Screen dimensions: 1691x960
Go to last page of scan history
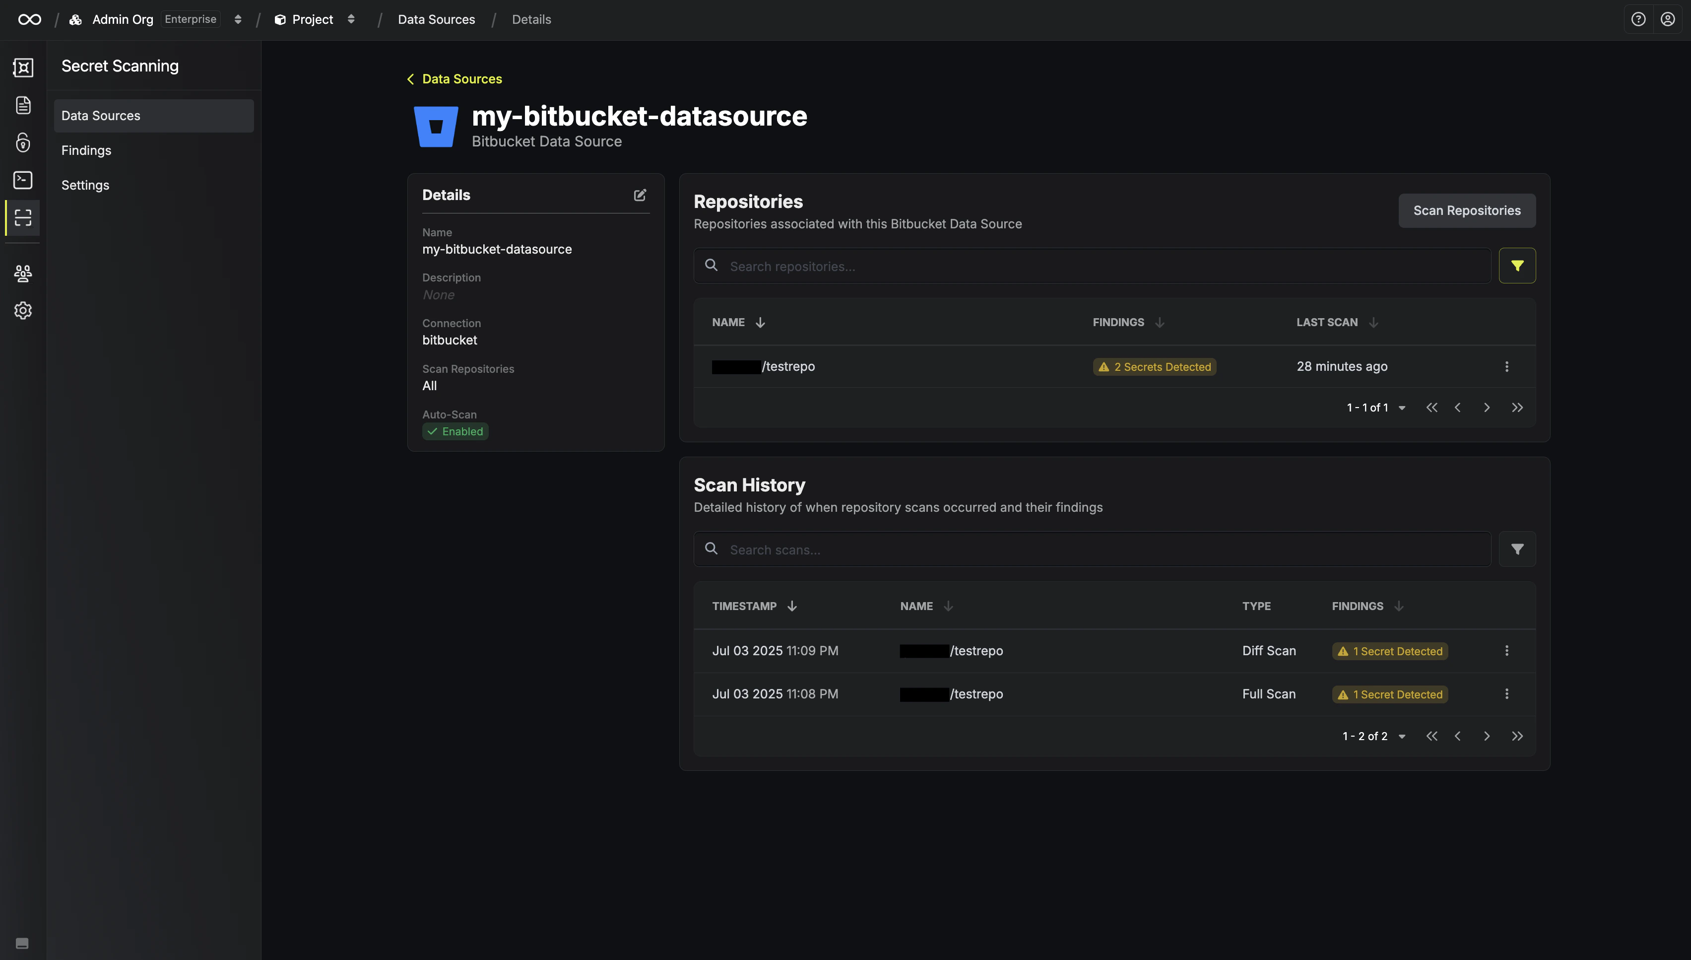point(1517,736)
